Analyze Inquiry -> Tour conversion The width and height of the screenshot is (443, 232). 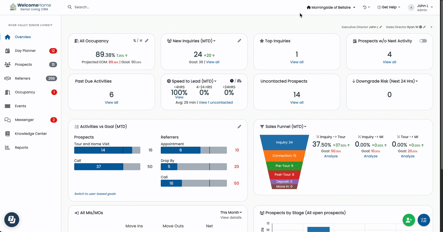[331, 156]
